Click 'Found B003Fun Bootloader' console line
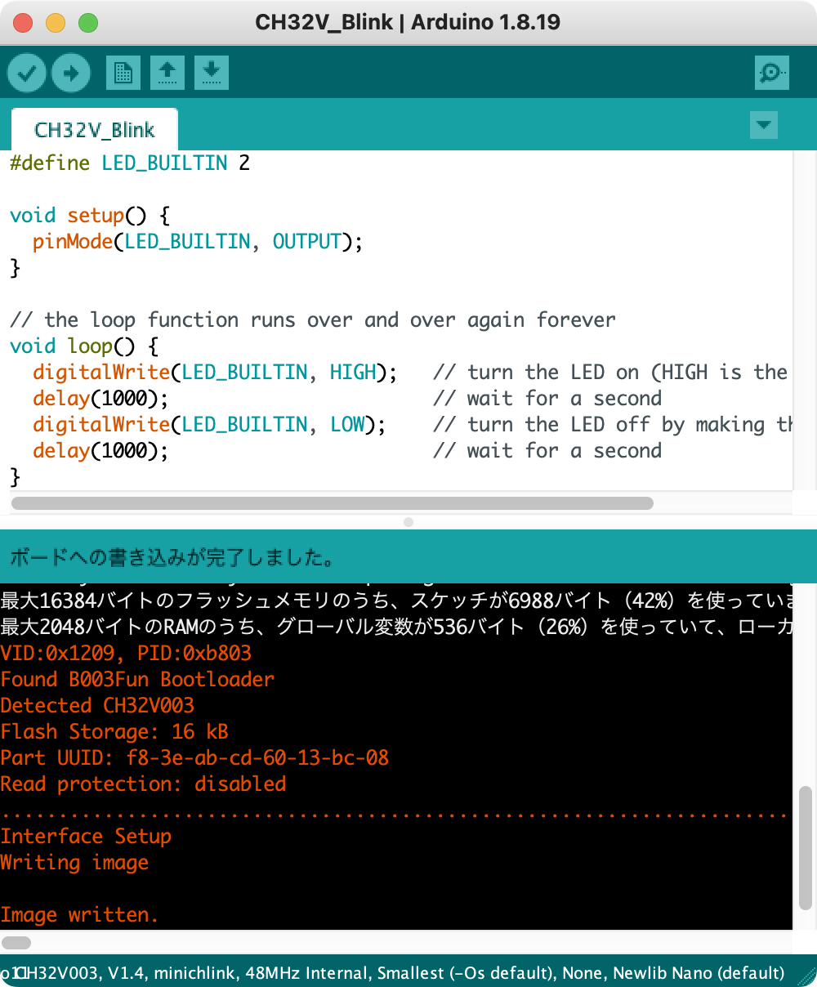The width and height of the screenshot is (817, 987). click(137, 679)
